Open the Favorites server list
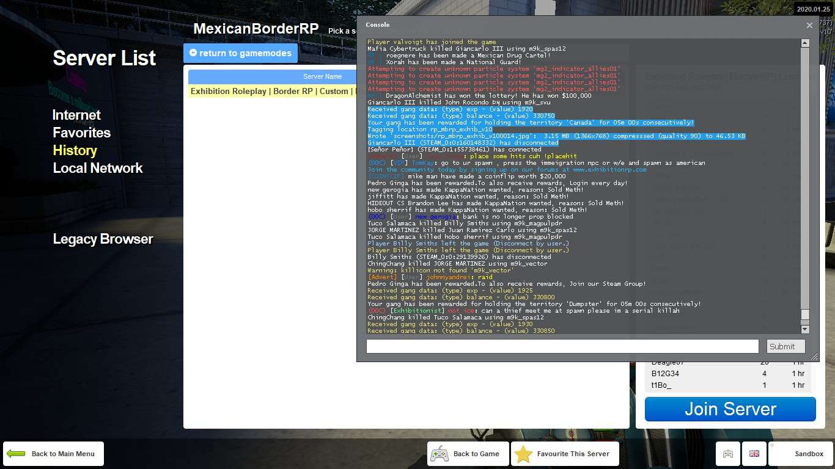 click(81, 133)
